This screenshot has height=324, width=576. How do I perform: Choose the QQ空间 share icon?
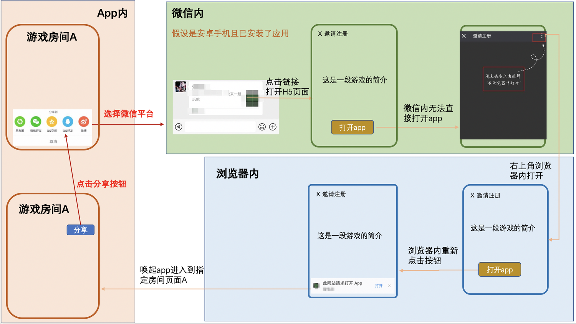[x=52, y=122]
